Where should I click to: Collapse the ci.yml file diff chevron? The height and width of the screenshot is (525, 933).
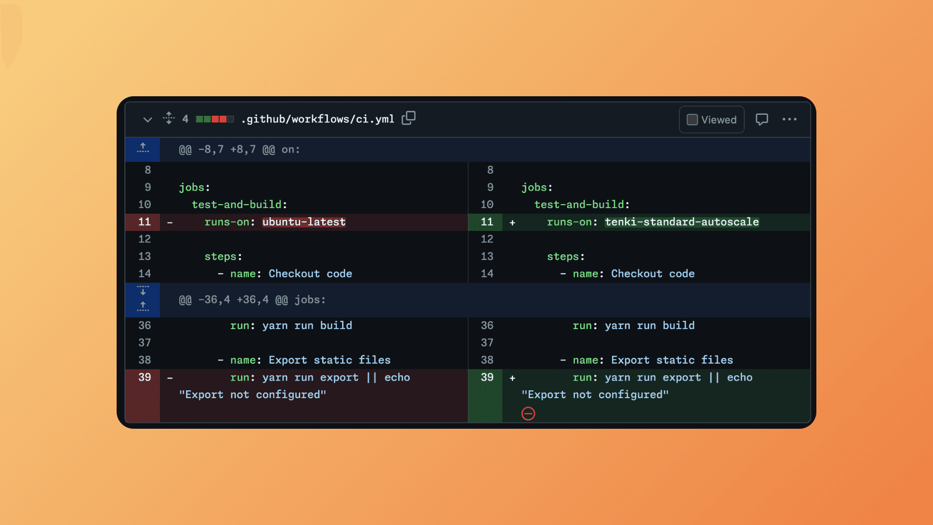147,120
